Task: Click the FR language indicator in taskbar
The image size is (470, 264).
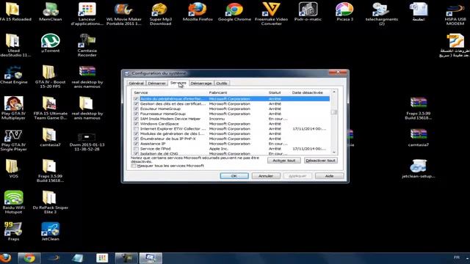Action: (x=456, y=257)
